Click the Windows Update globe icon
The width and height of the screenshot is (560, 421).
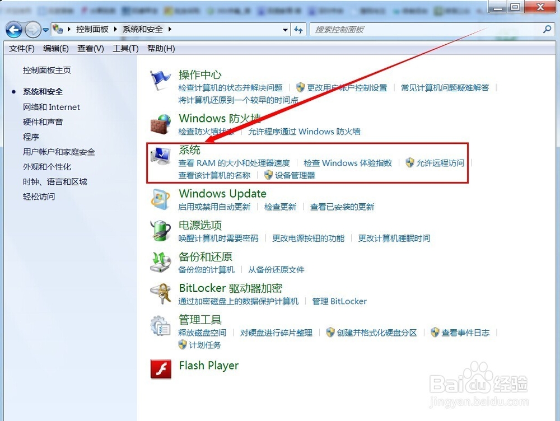tap(160, 199)
